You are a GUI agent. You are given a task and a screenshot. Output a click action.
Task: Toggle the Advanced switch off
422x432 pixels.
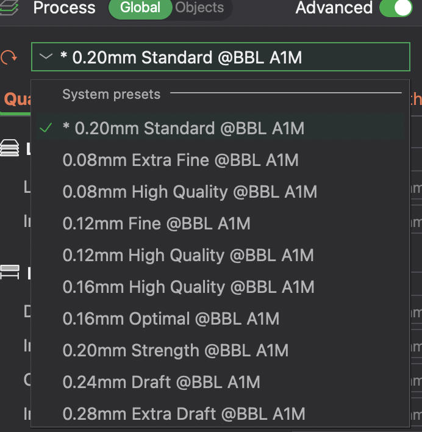(x=395, y=8)
